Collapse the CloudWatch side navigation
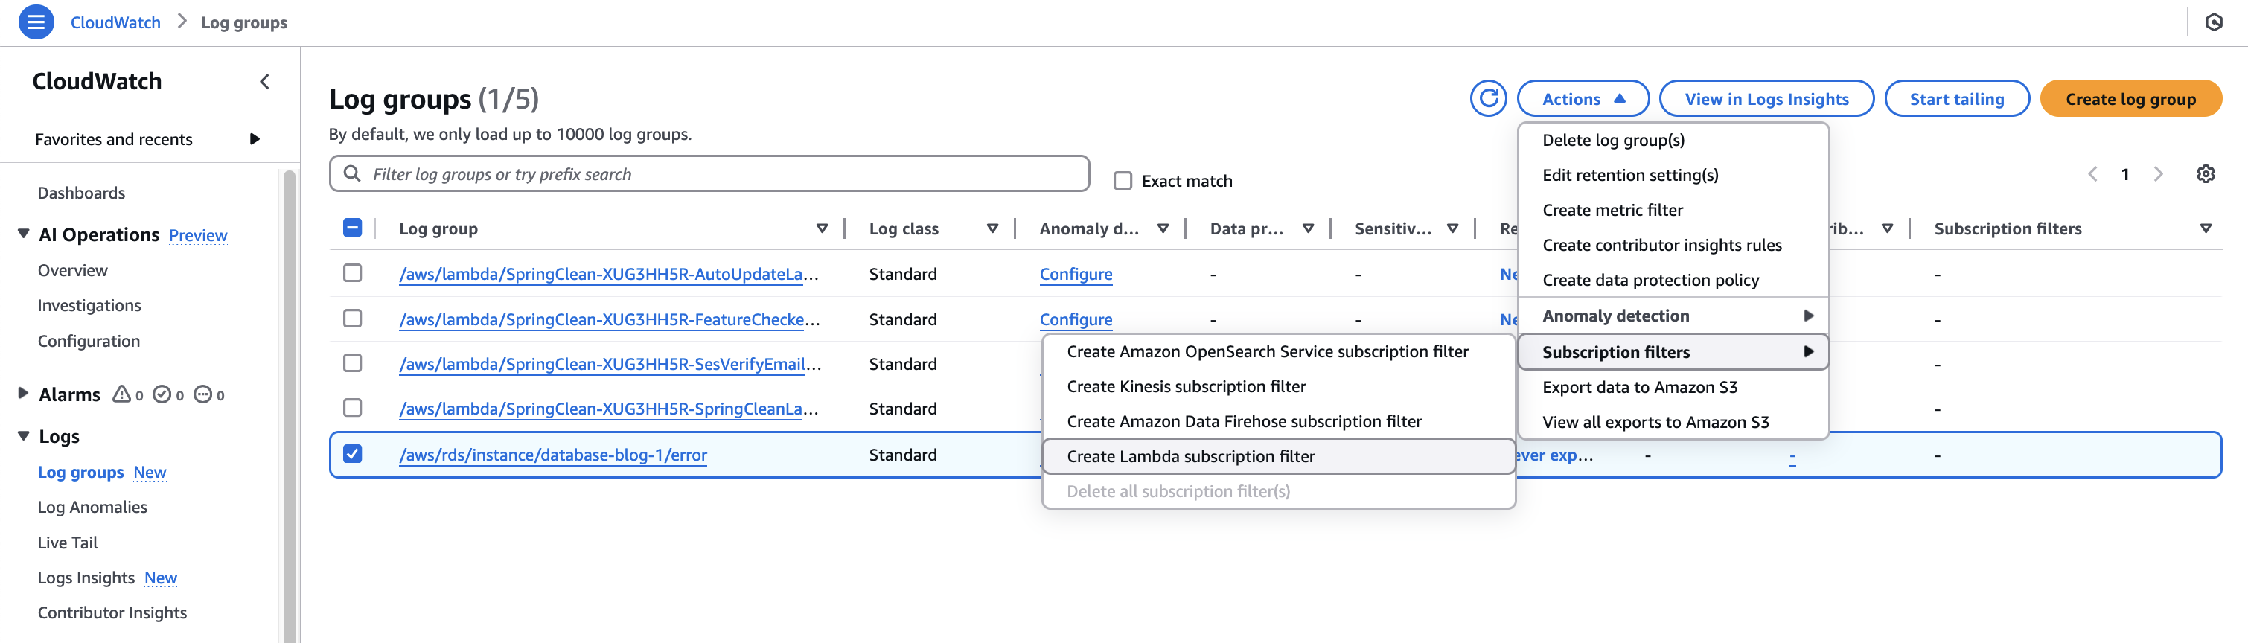Screen dimensions: 2248x643 264,81
